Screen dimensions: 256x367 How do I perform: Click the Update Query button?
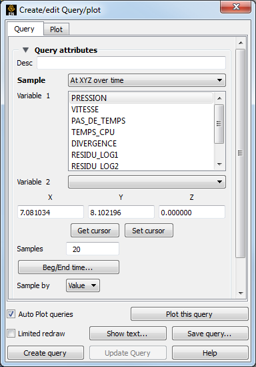[x=128, y=353]
